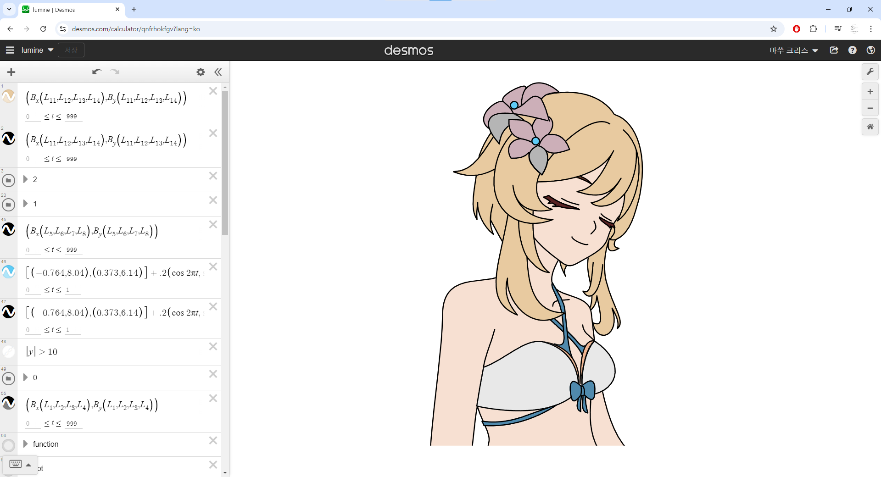881x477 pixels.
Task: Add a new expression item
Action: click(11, 72)
